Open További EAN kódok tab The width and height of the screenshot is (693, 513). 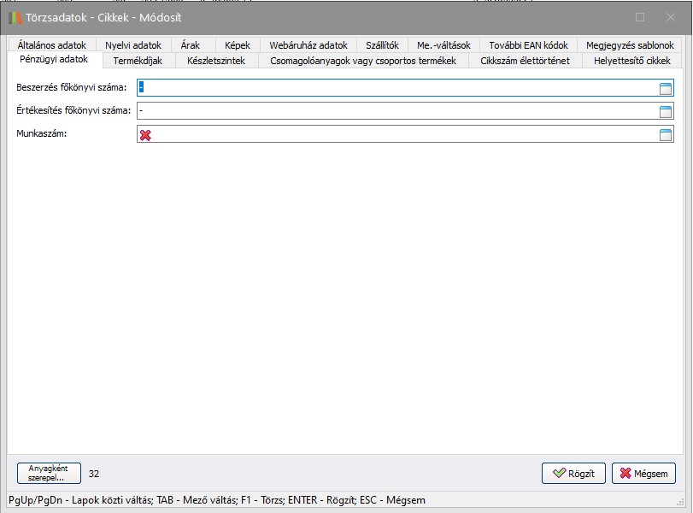(528, 45)
